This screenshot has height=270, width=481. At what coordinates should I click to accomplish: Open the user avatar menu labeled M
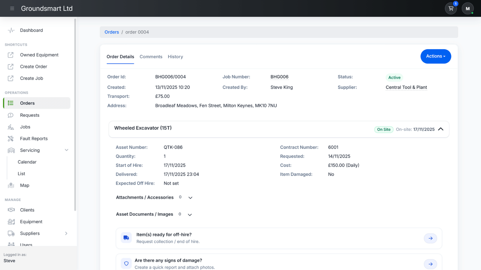point(467,8)
